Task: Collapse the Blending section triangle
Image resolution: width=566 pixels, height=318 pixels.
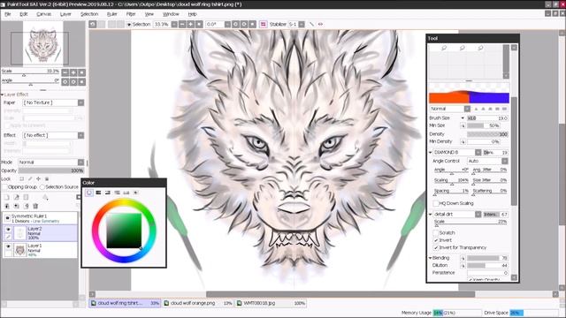Action: pos(430,258)
